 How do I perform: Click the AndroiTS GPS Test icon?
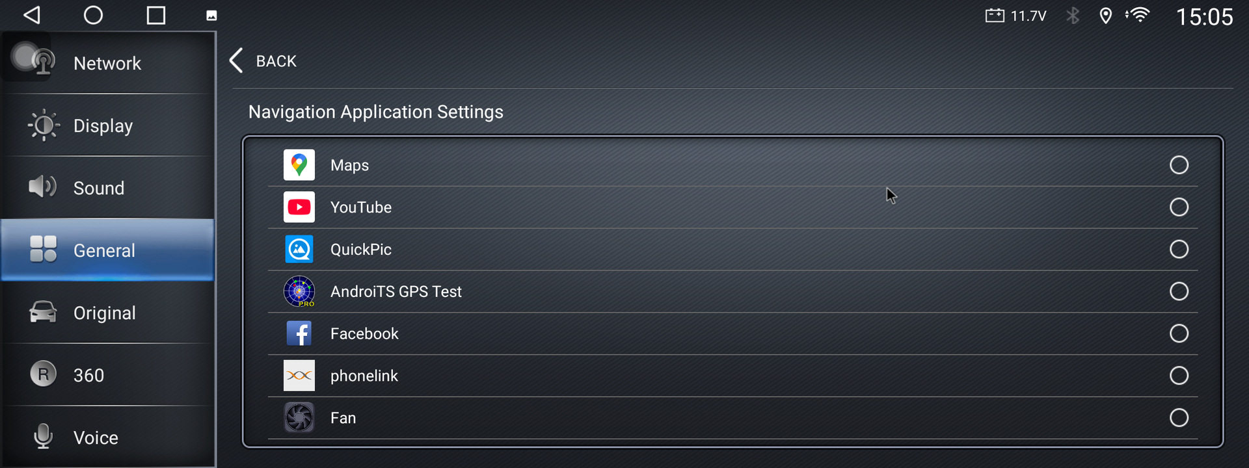299,291
